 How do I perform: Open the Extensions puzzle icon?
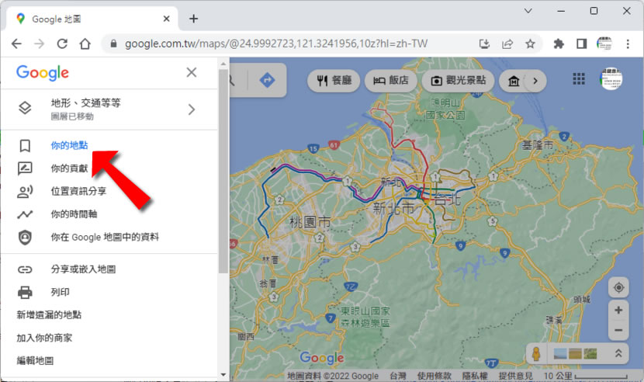point(559,43)
